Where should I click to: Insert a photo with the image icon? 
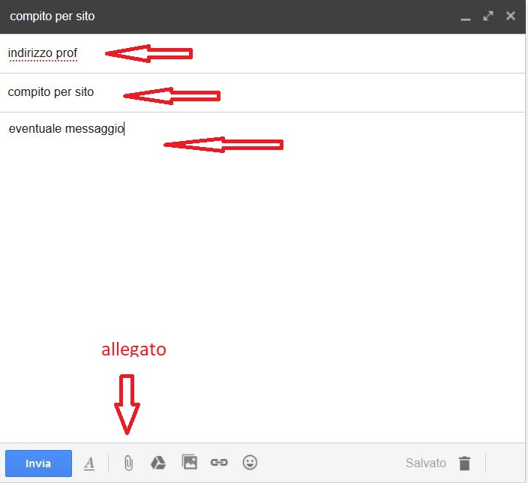click(x=190, y=462)
